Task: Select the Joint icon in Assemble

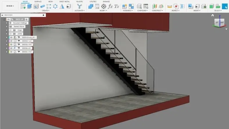Action: [131, 6]
